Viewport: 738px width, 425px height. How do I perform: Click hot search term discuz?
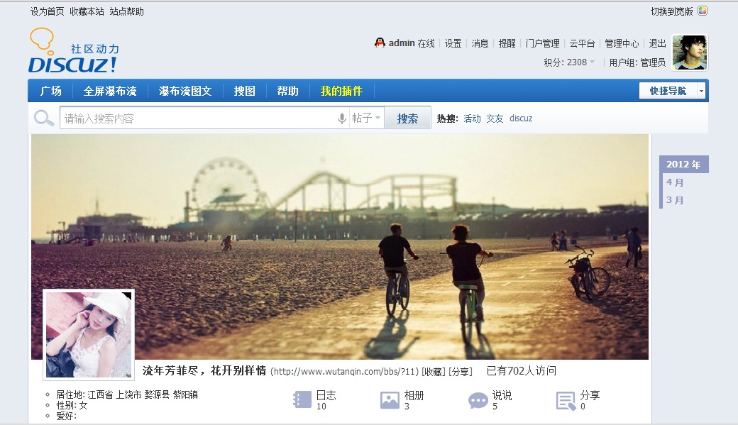[x=521, y=118]
